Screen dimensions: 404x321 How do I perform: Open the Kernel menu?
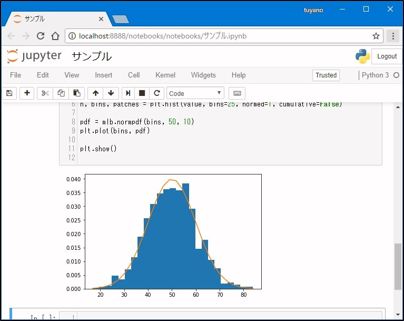click(x=165, y=75)
